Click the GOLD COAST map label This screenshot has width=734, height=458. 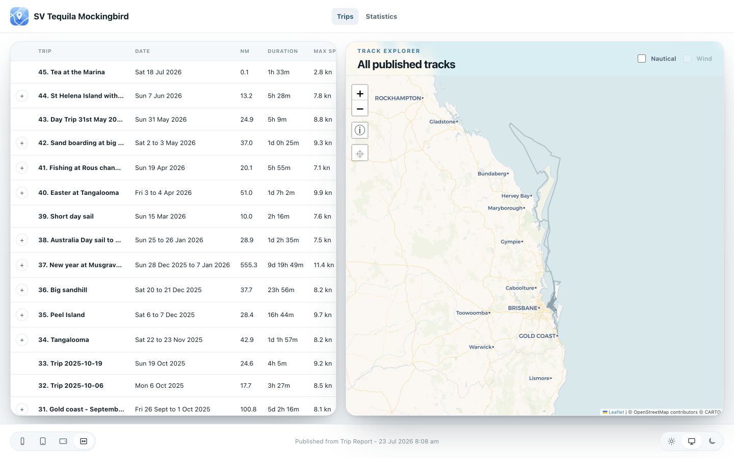pyautogui.click(x=537, y=336)
